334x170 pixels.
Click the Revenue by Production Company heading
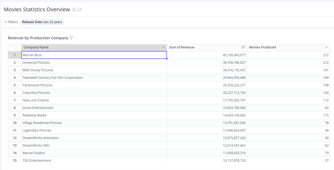(x=38, y=38)
